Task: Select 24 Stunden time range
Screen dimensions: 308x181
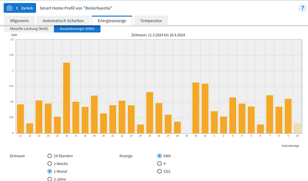Action: (60, 156)
